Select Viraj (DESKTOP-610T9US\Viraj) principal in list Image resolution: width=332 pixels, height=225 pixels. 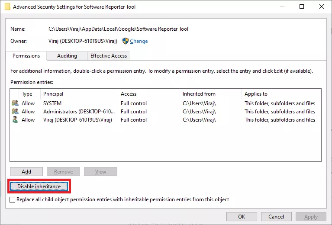coord(77,120)
